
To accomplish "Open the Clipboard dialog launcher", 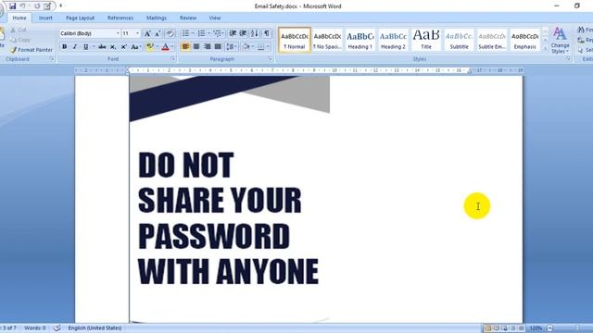I will (x=52, y=59).
